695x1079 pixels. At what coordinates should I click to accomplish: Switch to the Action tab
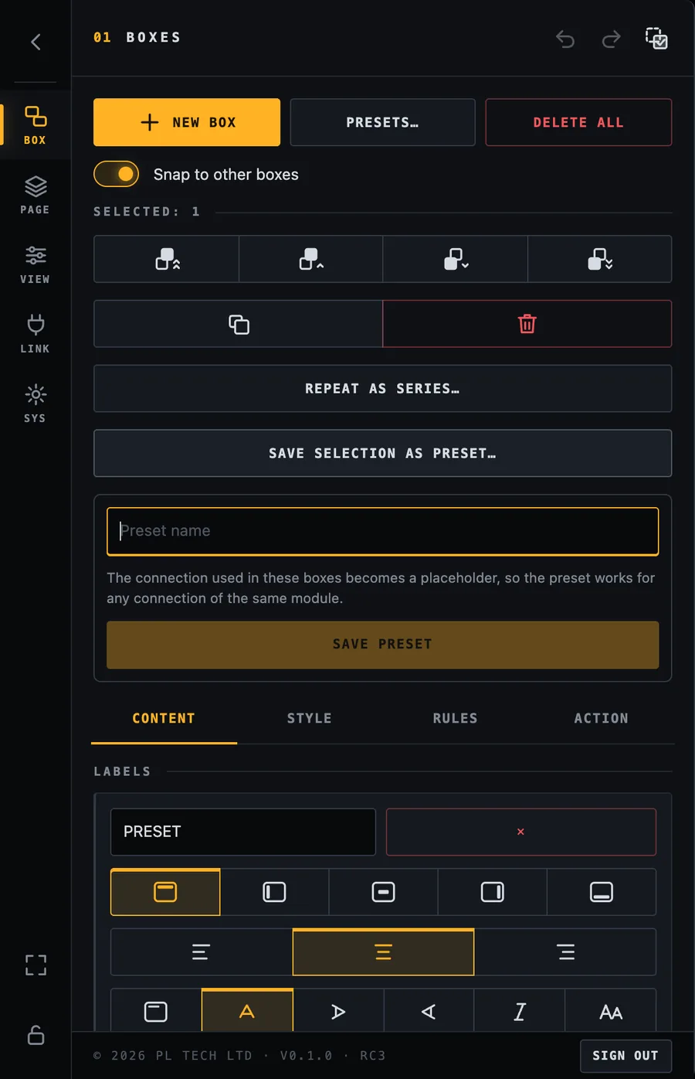click(x=602, y=719)
